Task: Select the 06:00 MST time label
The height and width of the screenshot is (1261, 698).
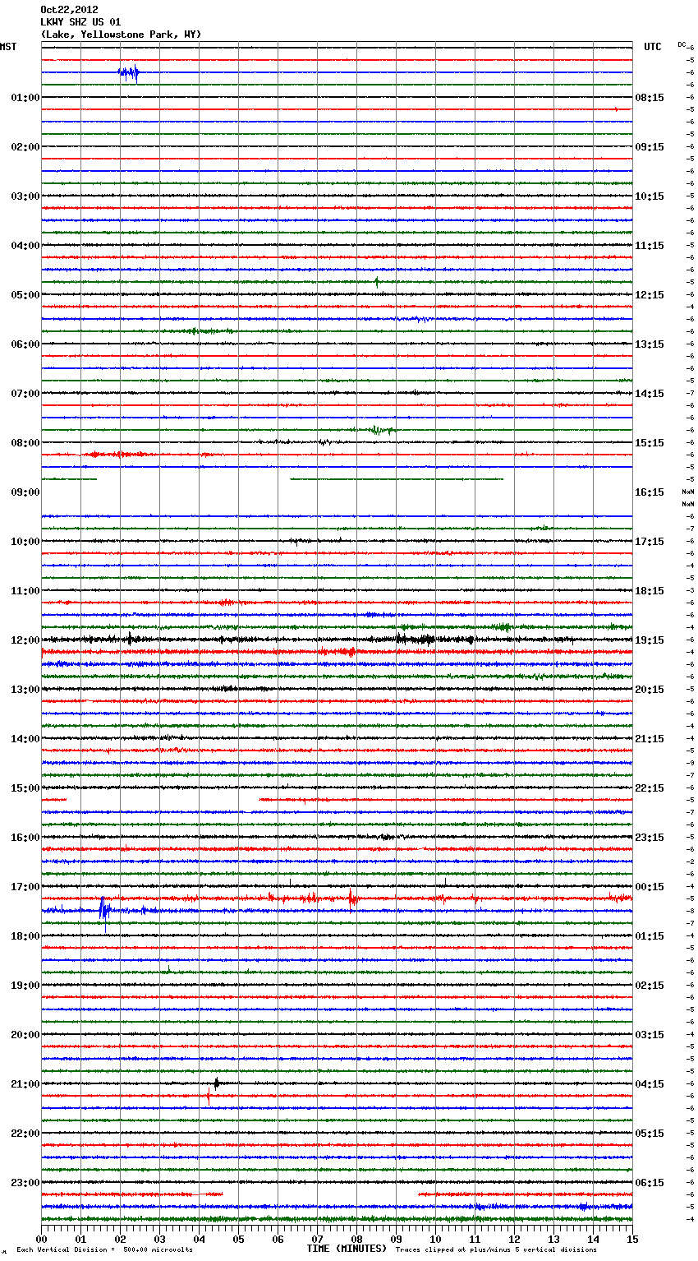Action: click(x=25, y=344)
